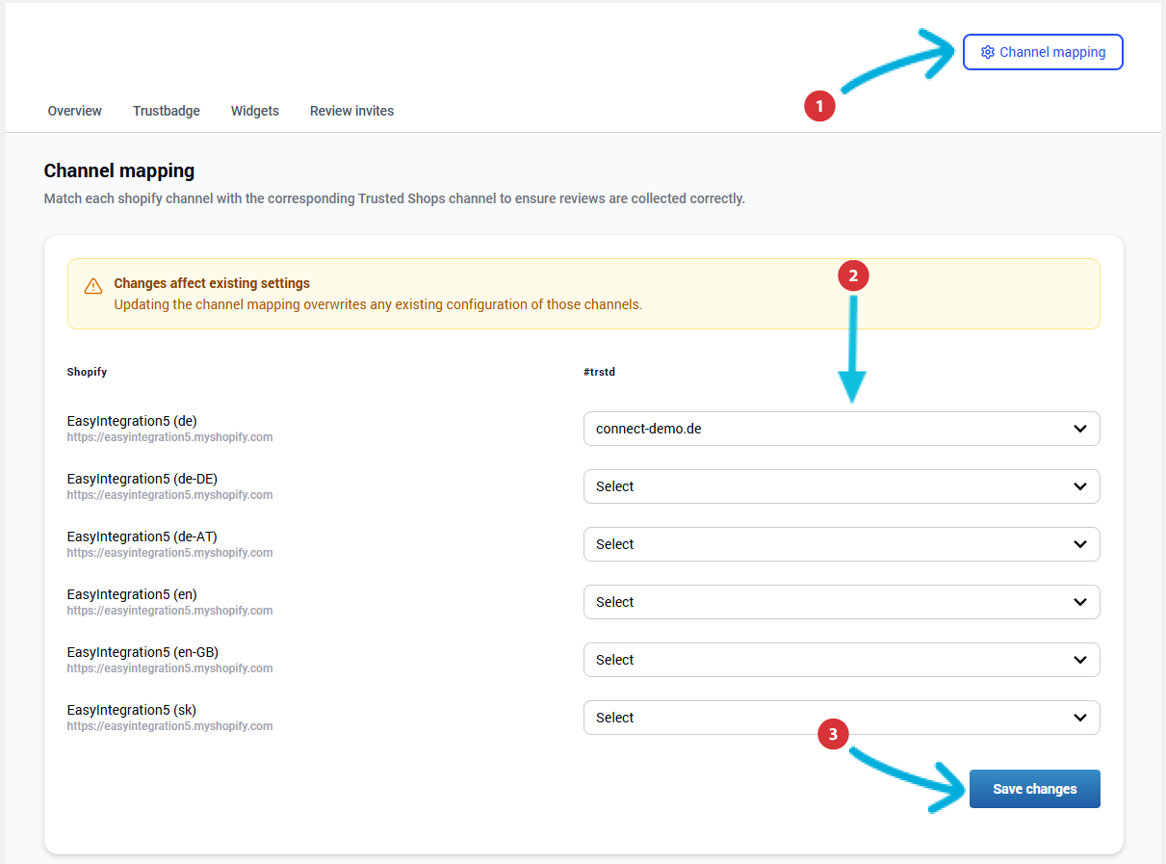Expand the channel selector for EasyIntegration5 (en)

click(841, 602)
